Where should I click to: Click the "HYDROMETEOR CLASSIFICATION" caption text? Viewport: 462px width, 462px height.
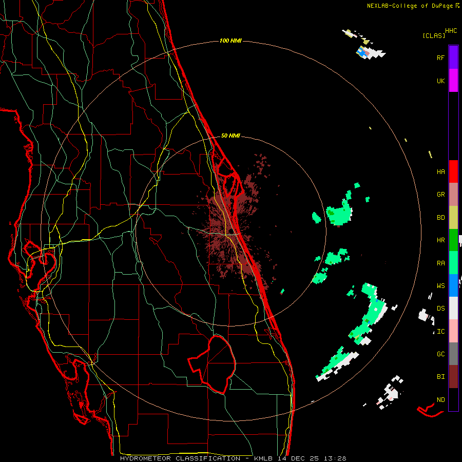pyautogui.click(x=180, y=458)
